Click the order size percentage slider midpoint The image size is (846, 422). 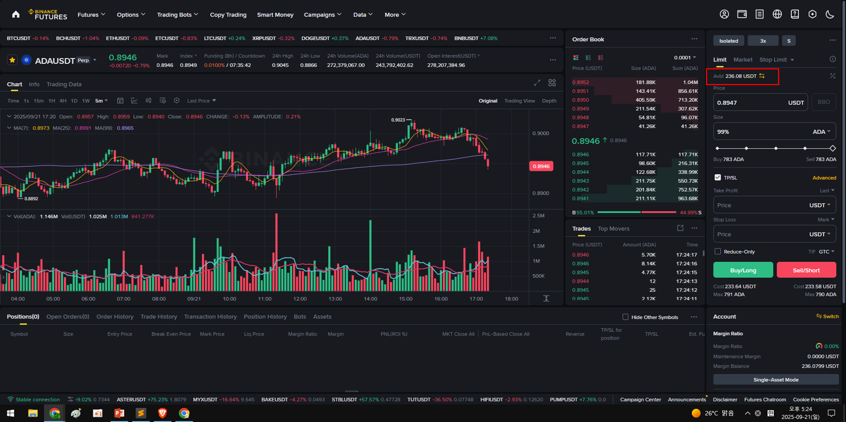[775, 149]
